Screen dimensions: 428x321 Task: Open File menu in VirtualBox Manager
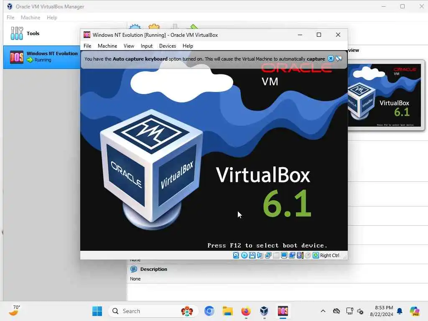[10, 18]
